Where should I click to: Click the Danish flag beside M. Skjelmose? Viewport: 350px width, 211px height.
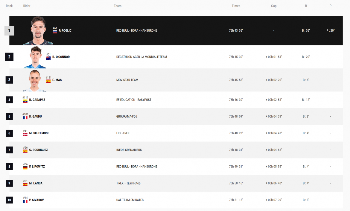point(25,134)
